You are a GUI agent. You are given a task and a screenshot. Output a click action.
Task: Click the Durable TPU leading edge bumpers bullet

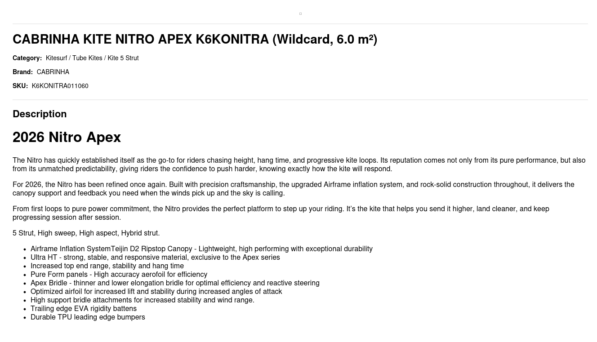click(88, 317)
